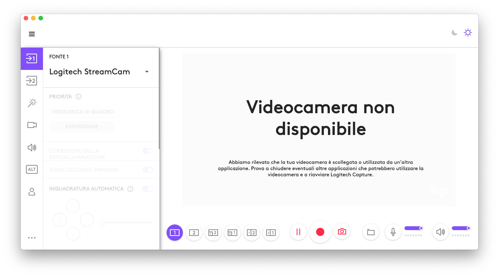Start recording with red record button

click(320, 232)
